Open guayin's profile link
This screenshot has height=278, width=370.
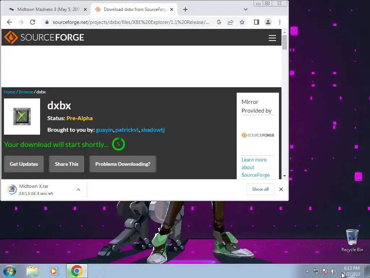point(104,130)
